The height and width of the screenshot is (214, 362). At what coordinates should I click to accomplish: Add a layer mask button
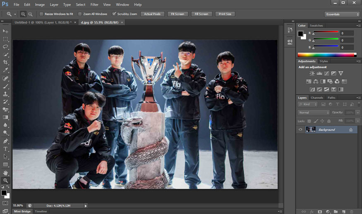tap(320, 212)
